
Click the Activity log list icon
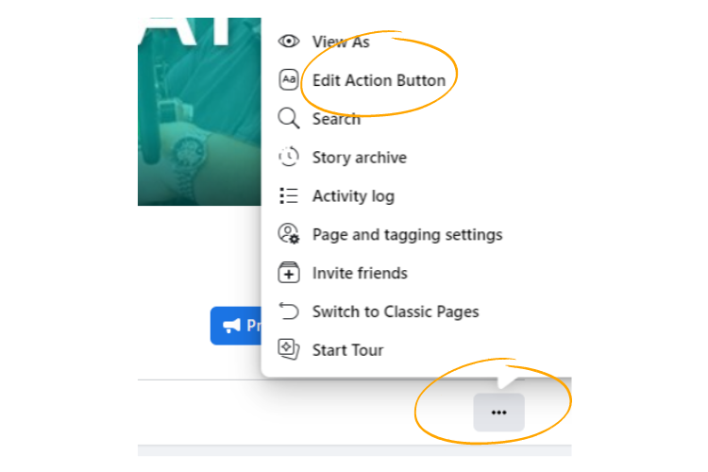[x=289, y=195]
